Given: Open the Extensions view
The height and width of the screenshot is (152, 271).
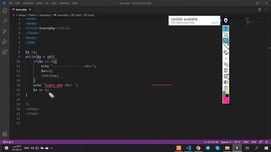Looking at the screenshot, I should coord(5,52).
